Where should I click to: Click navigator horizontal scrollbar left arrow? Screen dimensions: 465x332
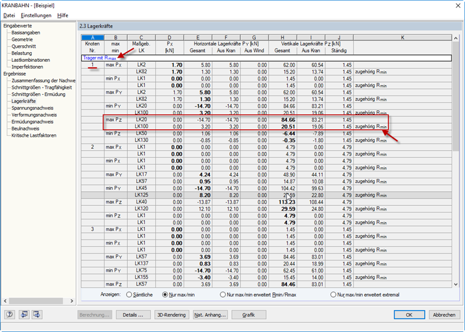pyautogui.click(x=5, y=301)
